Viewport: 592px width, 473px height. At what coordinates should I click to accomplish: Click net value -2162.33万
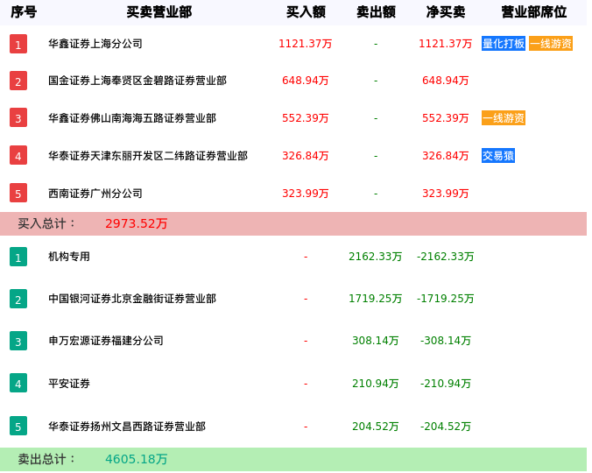[x=446, y=257]
